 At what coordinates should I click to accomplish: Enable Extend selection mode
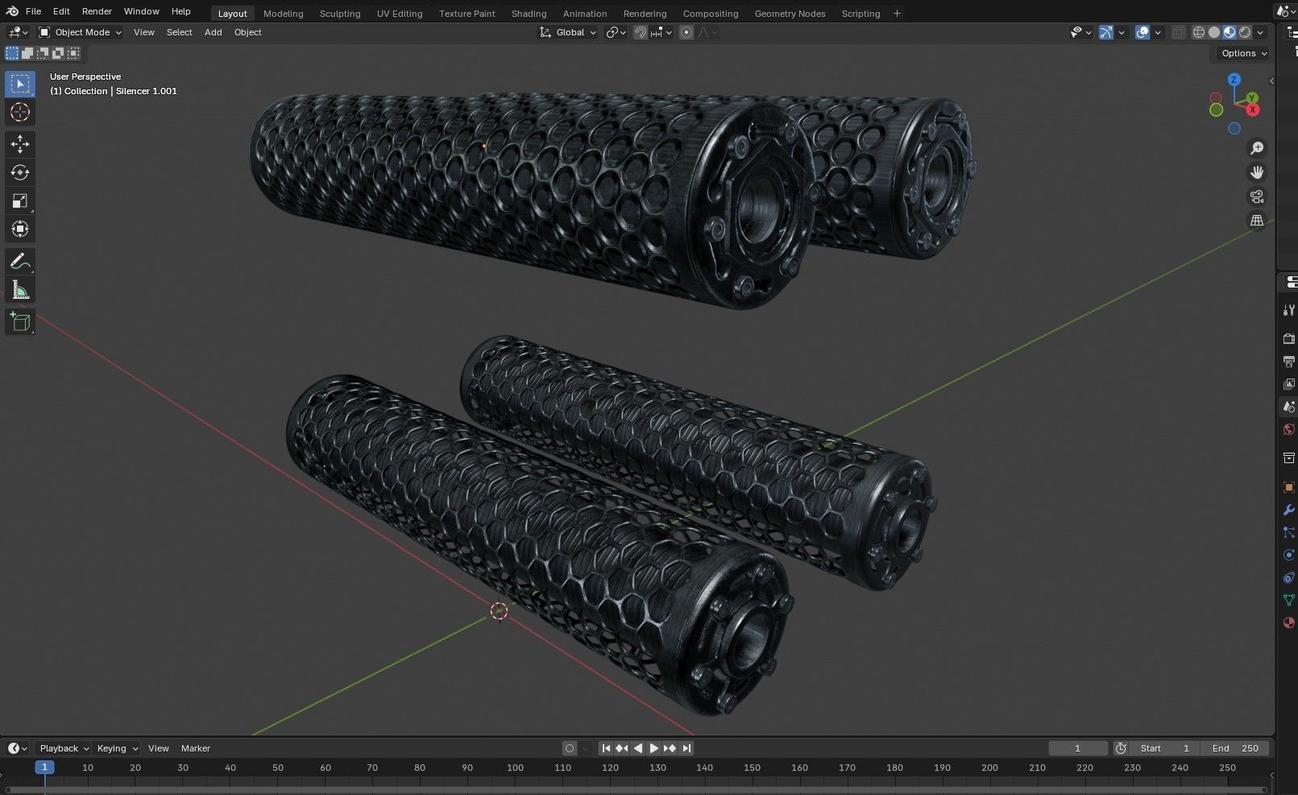click(x=27, y=53)
